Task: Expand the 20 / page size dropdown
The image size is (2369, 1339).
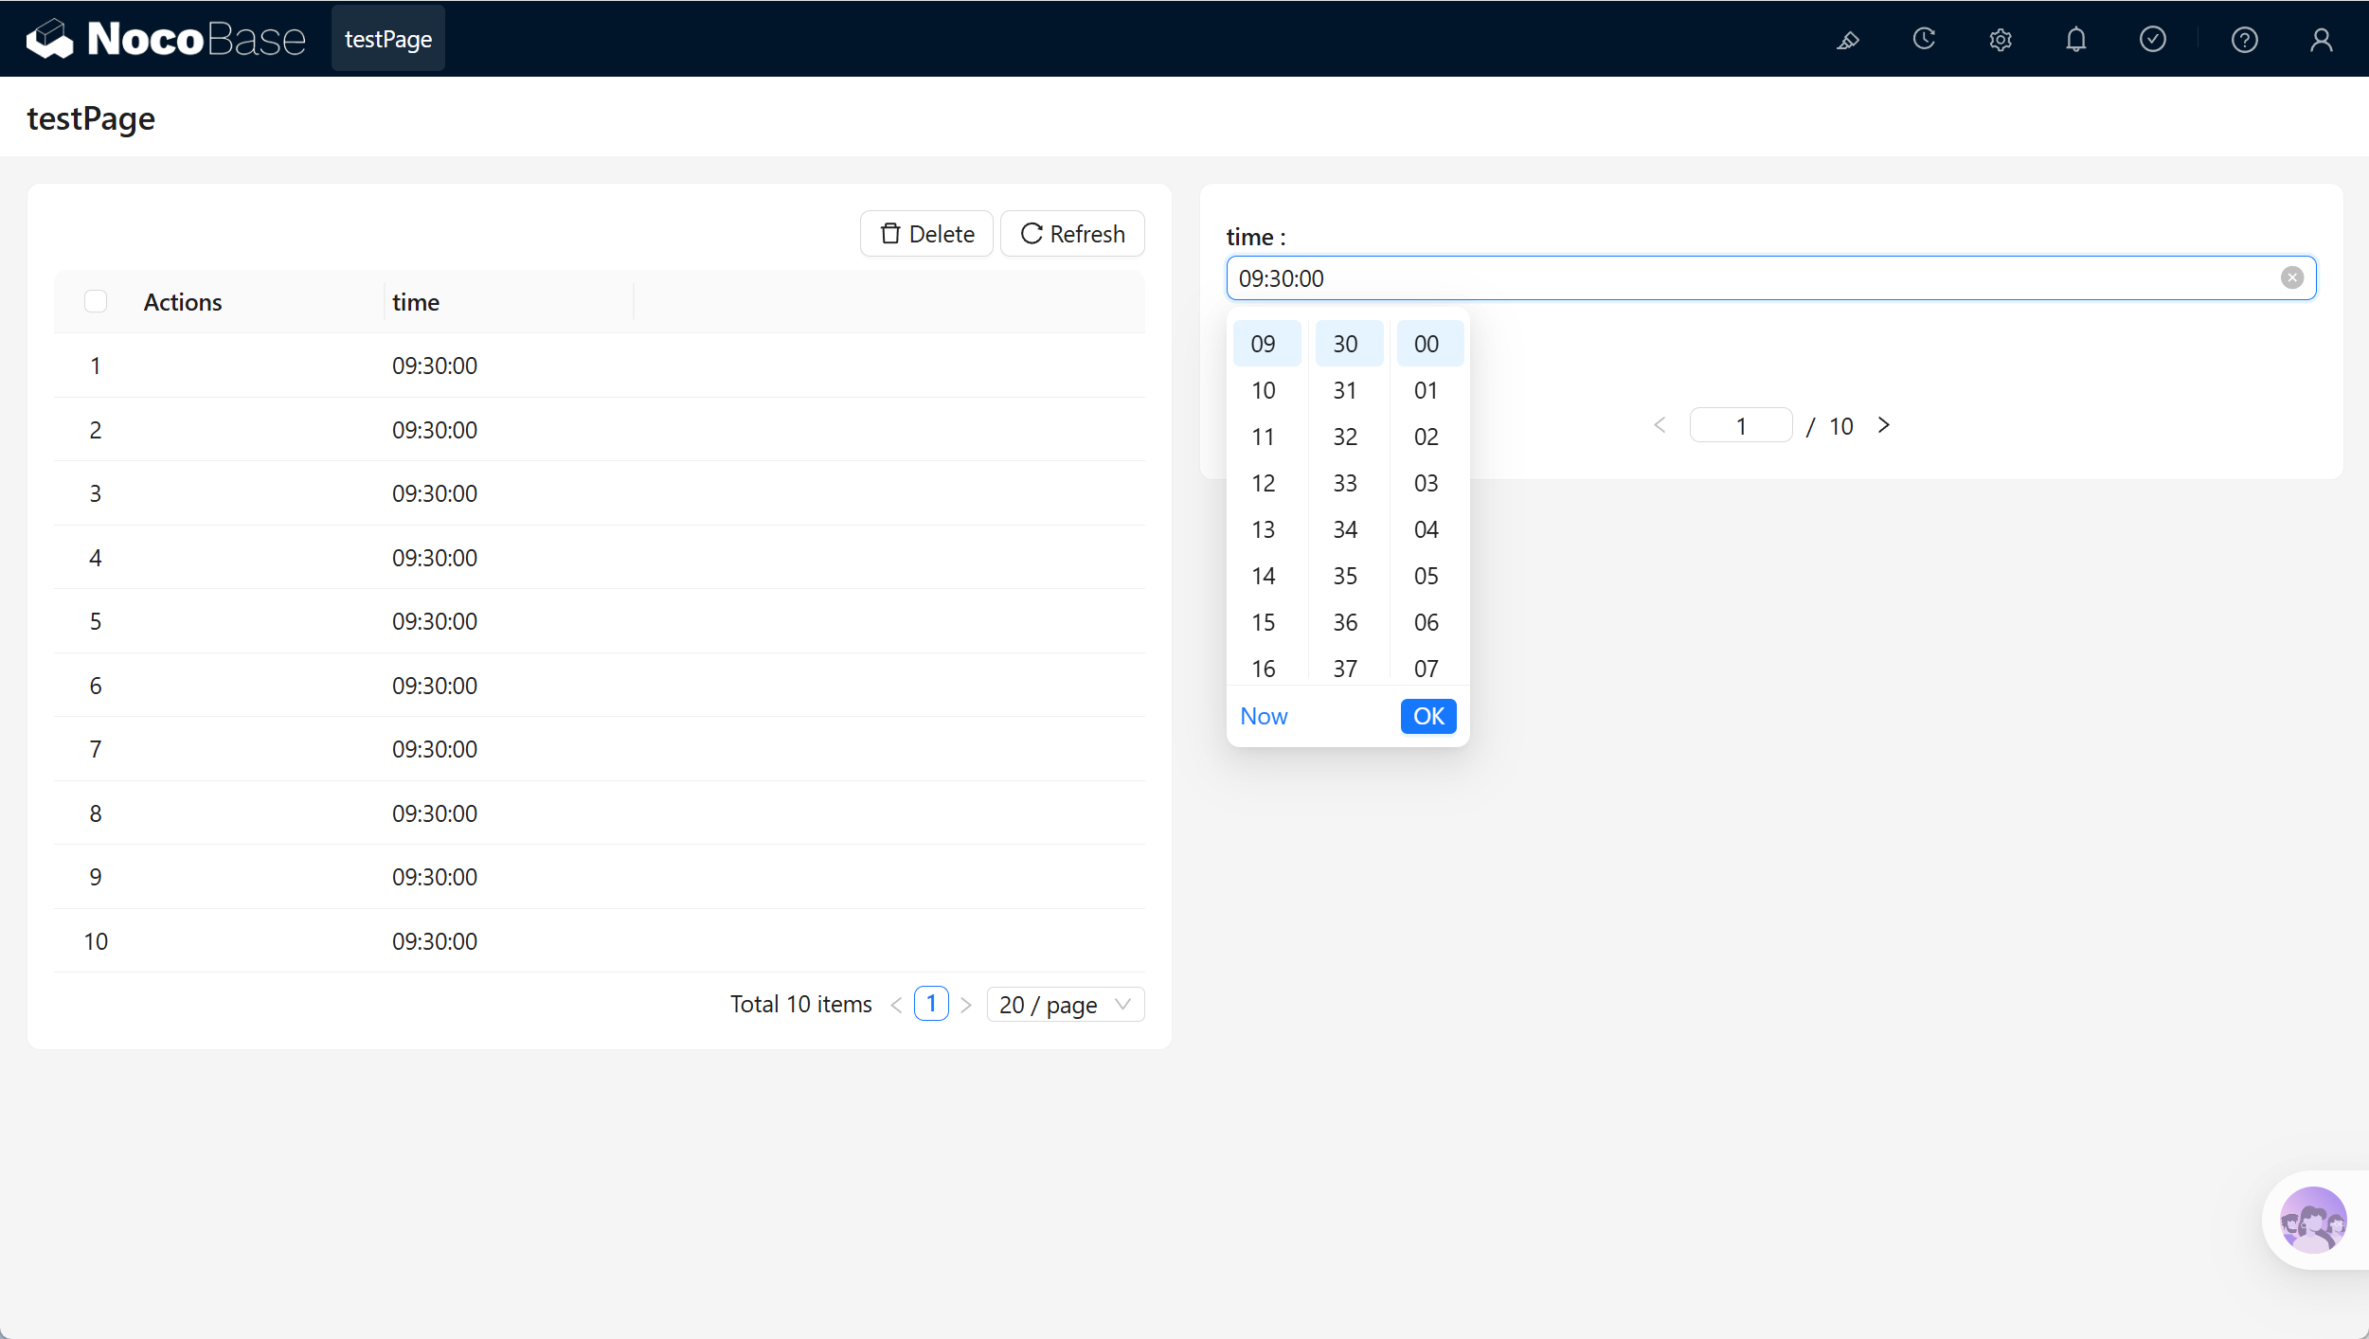Action: point(1066,1004)
